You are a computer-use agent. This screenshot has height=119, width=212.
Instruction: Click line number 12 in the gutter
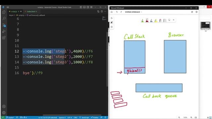(17, 51)
